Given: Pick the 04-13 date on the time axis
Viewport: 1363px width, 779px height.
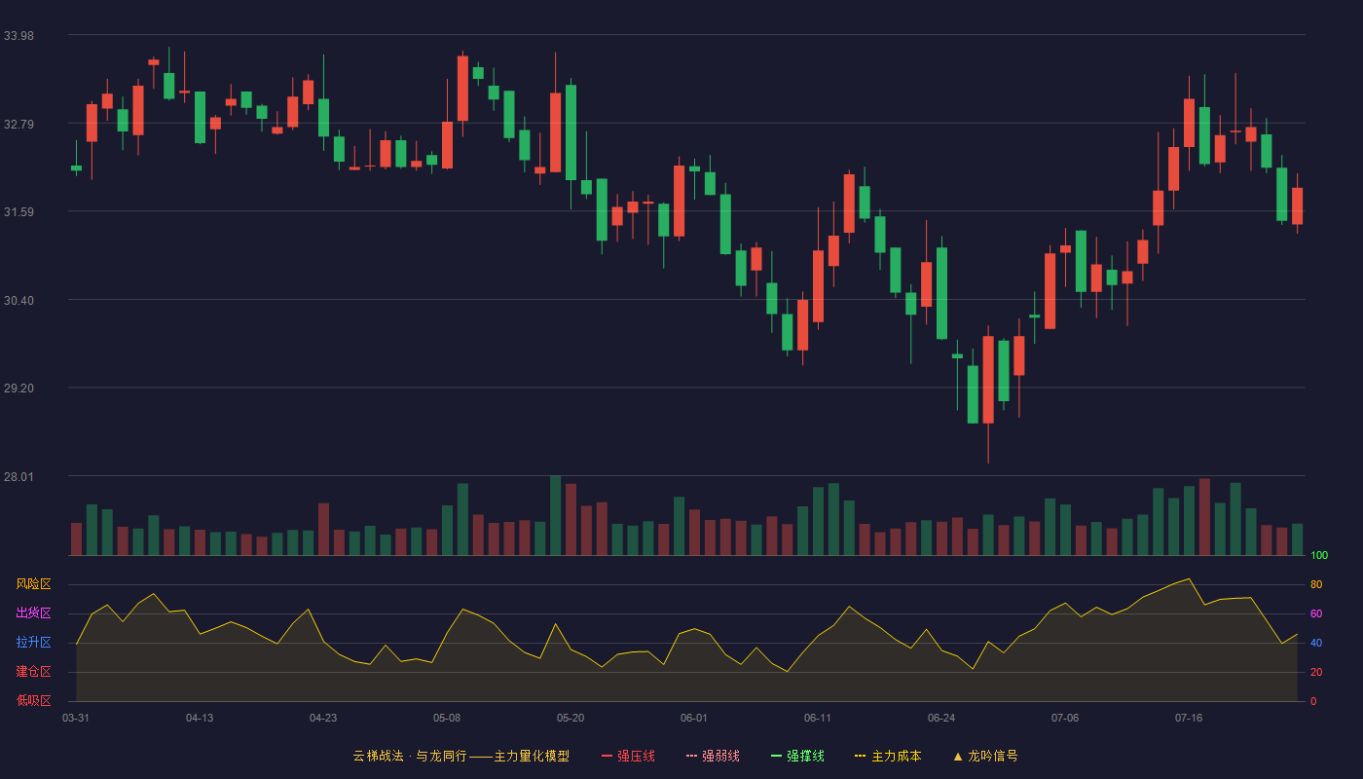Looking at the screenshot, I should (x=200, y=718).
